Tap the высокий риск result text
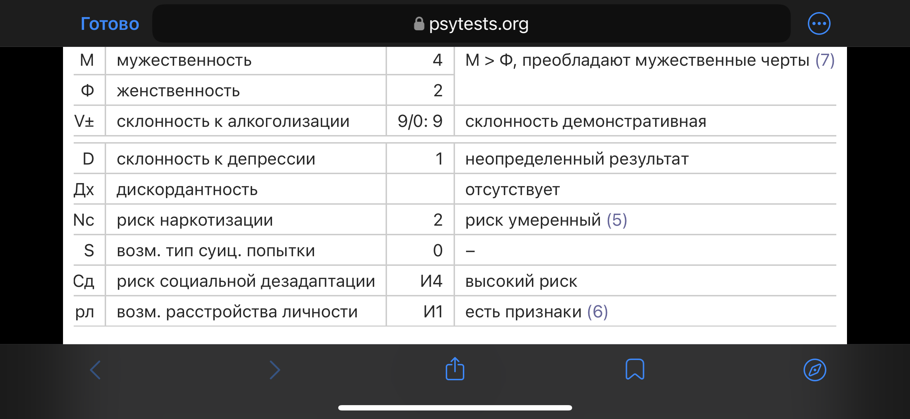This screenshot has height=419, width=910. pyautogui.click(x=521, y=281)
